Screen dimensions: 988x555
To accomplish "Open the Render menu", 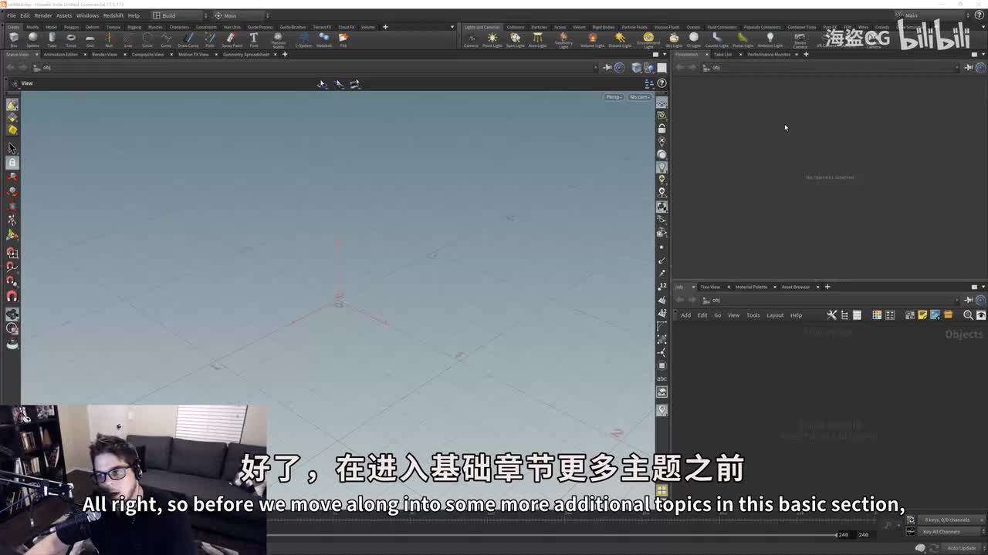I will 43,15.
